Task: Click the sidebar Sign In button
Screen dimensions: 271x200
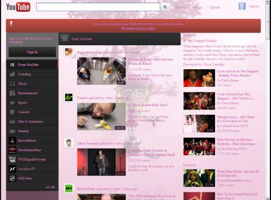Action: [32, 52]
